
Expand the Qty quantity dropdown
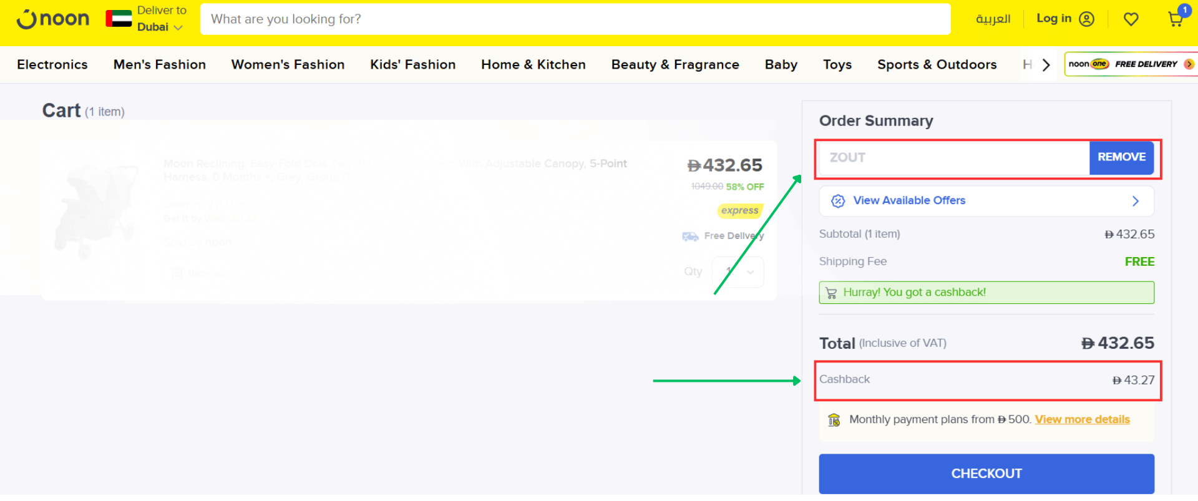(738, 272)
